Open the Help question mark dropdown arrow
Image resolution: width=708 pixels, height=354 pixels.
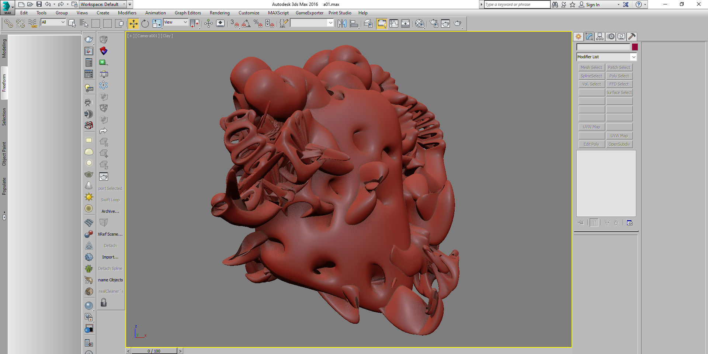645,5
